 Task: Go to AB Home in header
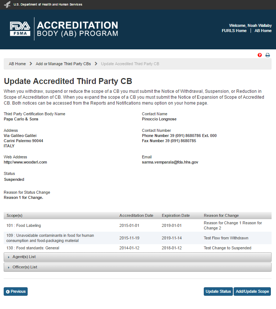click(263, 31)
